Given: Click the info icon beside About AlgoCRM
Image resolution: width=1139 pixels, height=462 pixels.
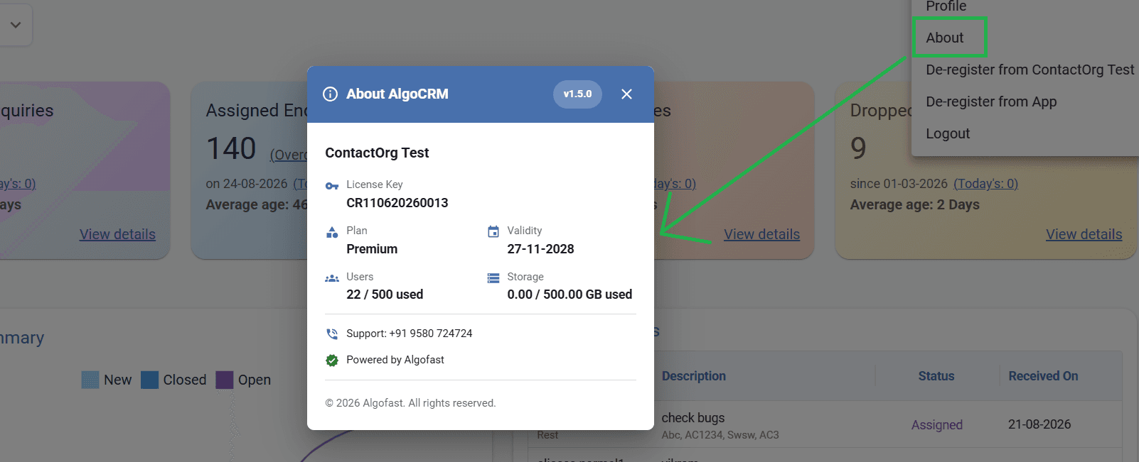Looking at the screenshot, I should [330, 94].
